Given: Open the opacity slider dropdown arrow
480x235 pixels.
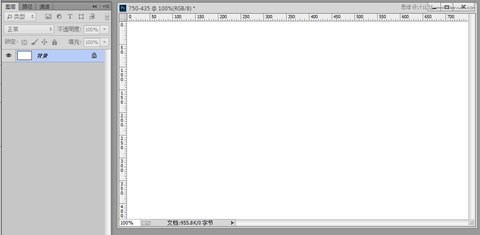Looking at the screenshot, I should (x=104, y=30).
